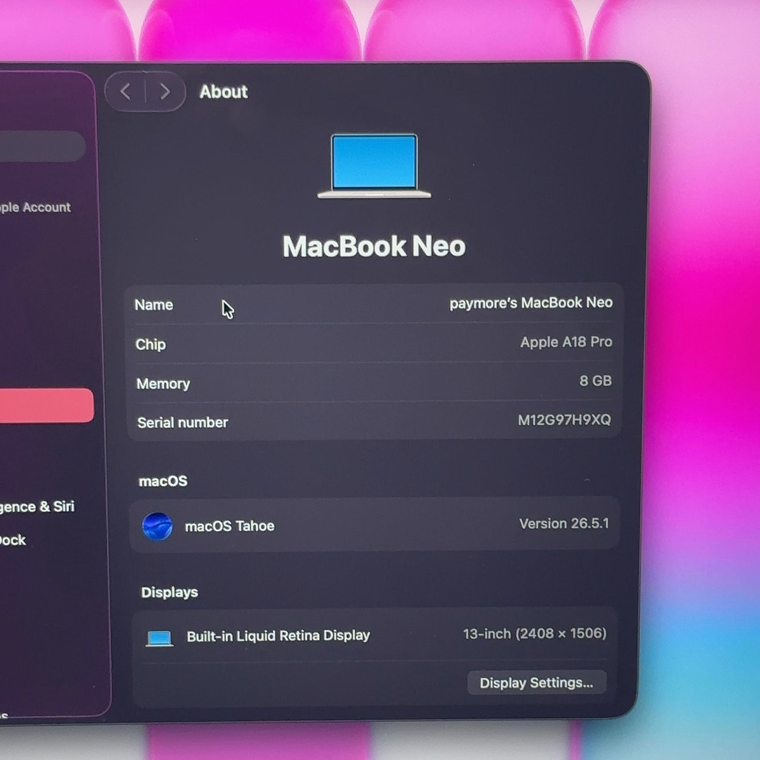Click the macOS Tahoe wallpaper icon
Image resolution: width=760 pixels, height=760 pixels.
157,526
